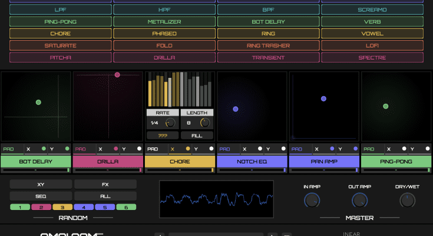Click the sequencer LENGTH knob
The image size is (433, 236).
(x=205, y=123)
